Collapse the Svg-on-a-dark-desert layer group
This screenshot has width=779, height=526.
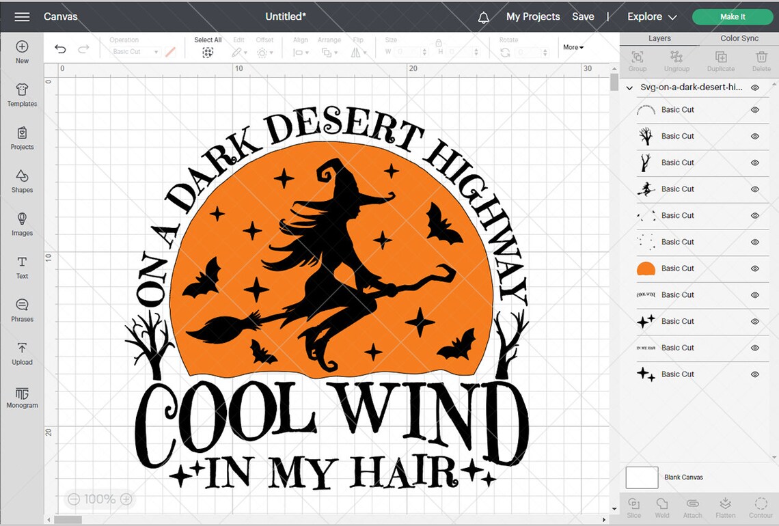(x=629, y=87)
